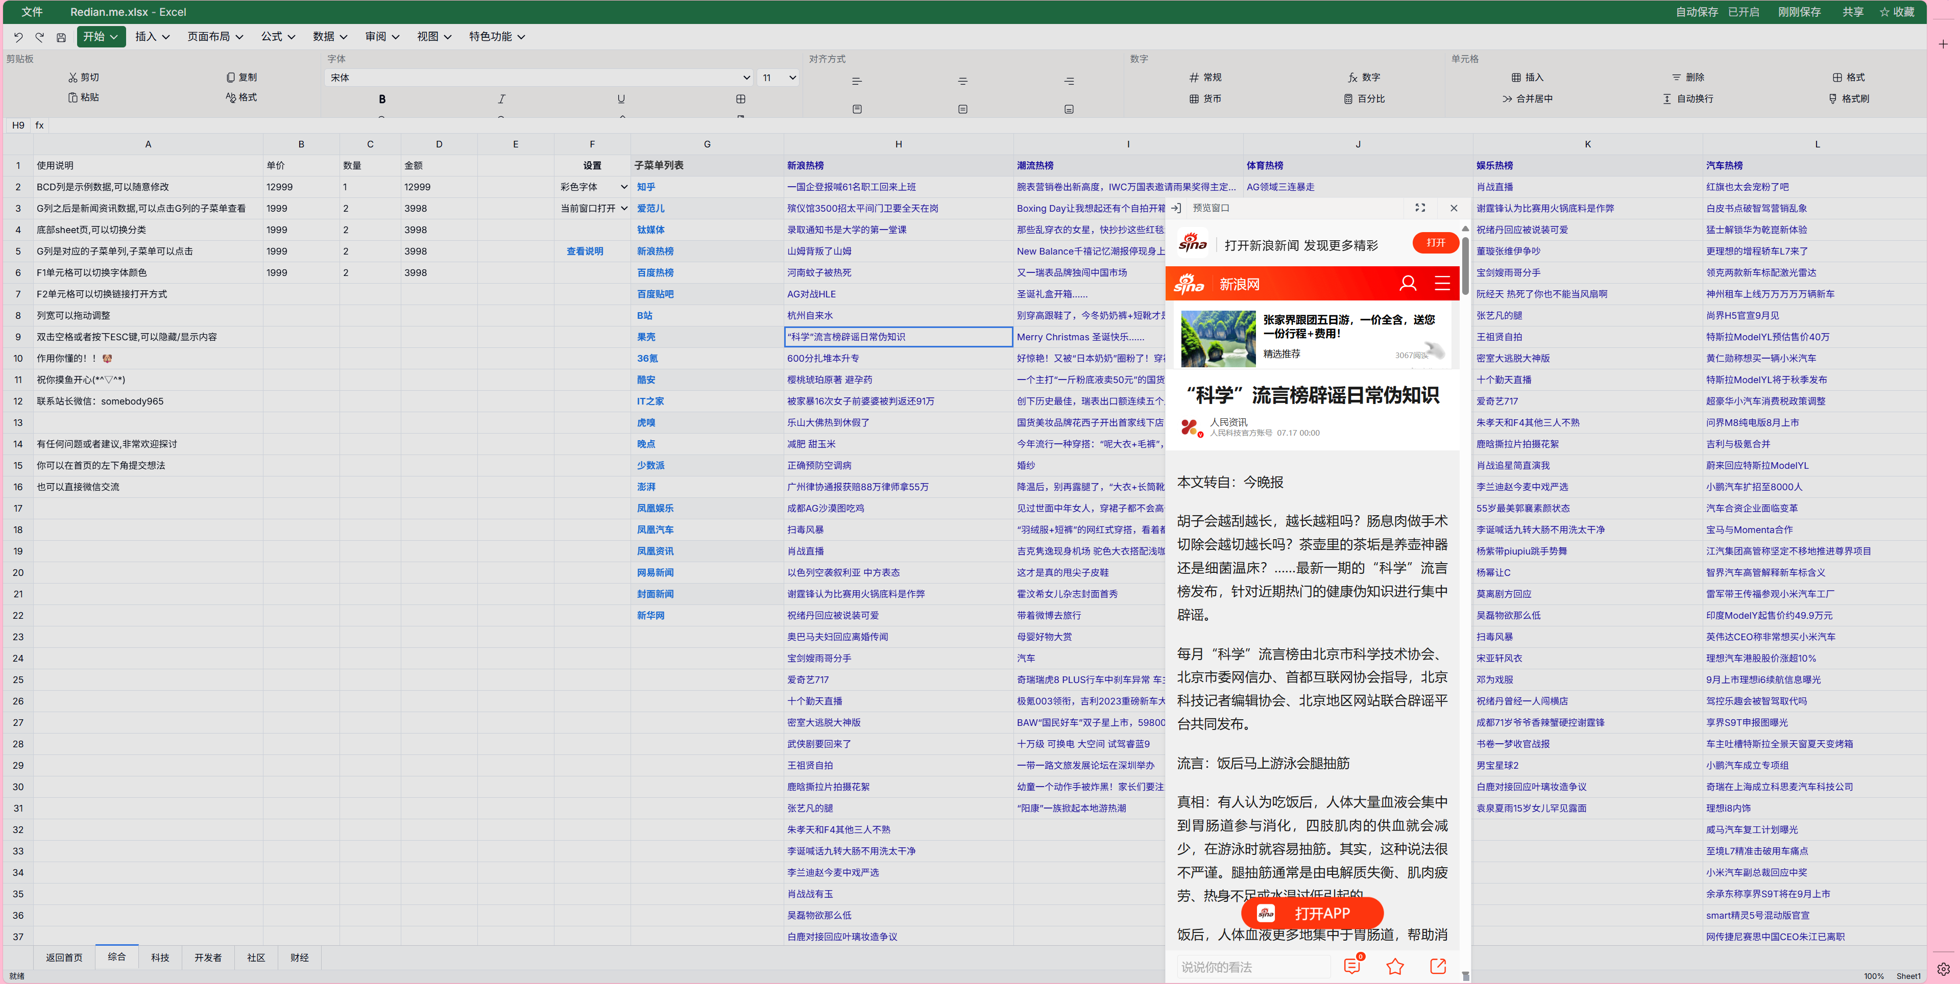Click the 格式 paint format button in clipboard group
This screenshot has height=984, width=1960.
pyautogui.click(x=241, y=97)
